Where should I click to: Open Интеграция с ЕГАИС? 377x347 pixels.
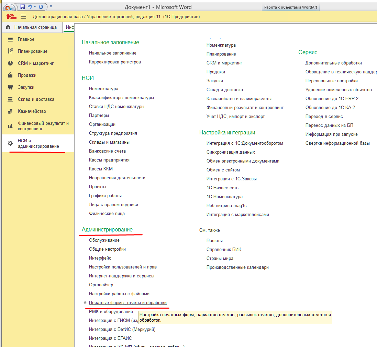coord(110,338)
